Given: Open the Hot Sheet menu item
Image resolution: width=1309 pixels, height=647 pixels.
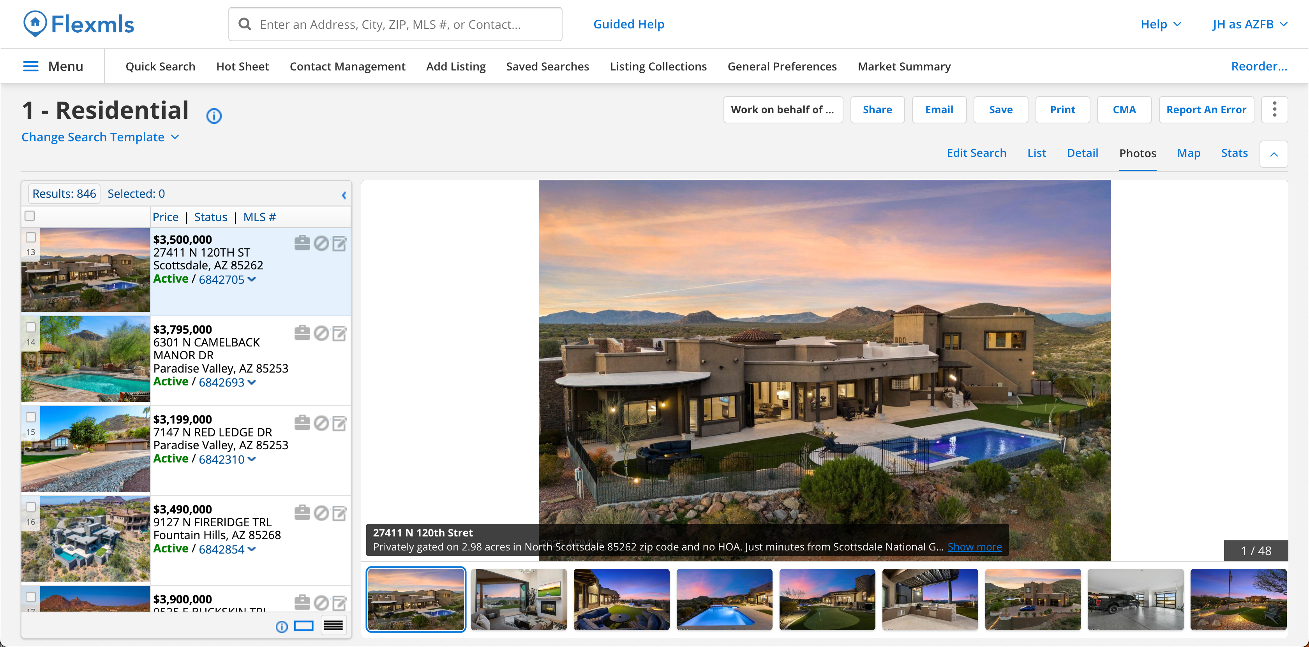Looking at the screenshot, I should (242, 66).
